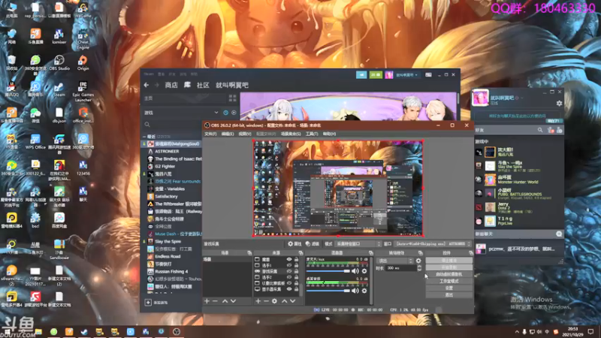Remove selected scene with minus icon
Viewport: 601px width, 338px height.
point(215,301)
